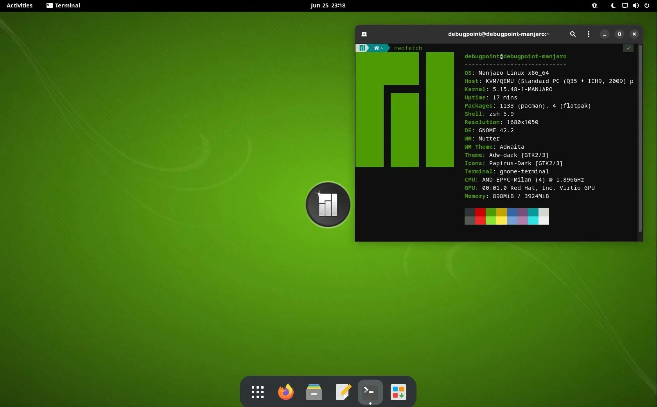This screenshot has height=407, width=657.
Task: Show all applications grid
Action: [257, 392]
